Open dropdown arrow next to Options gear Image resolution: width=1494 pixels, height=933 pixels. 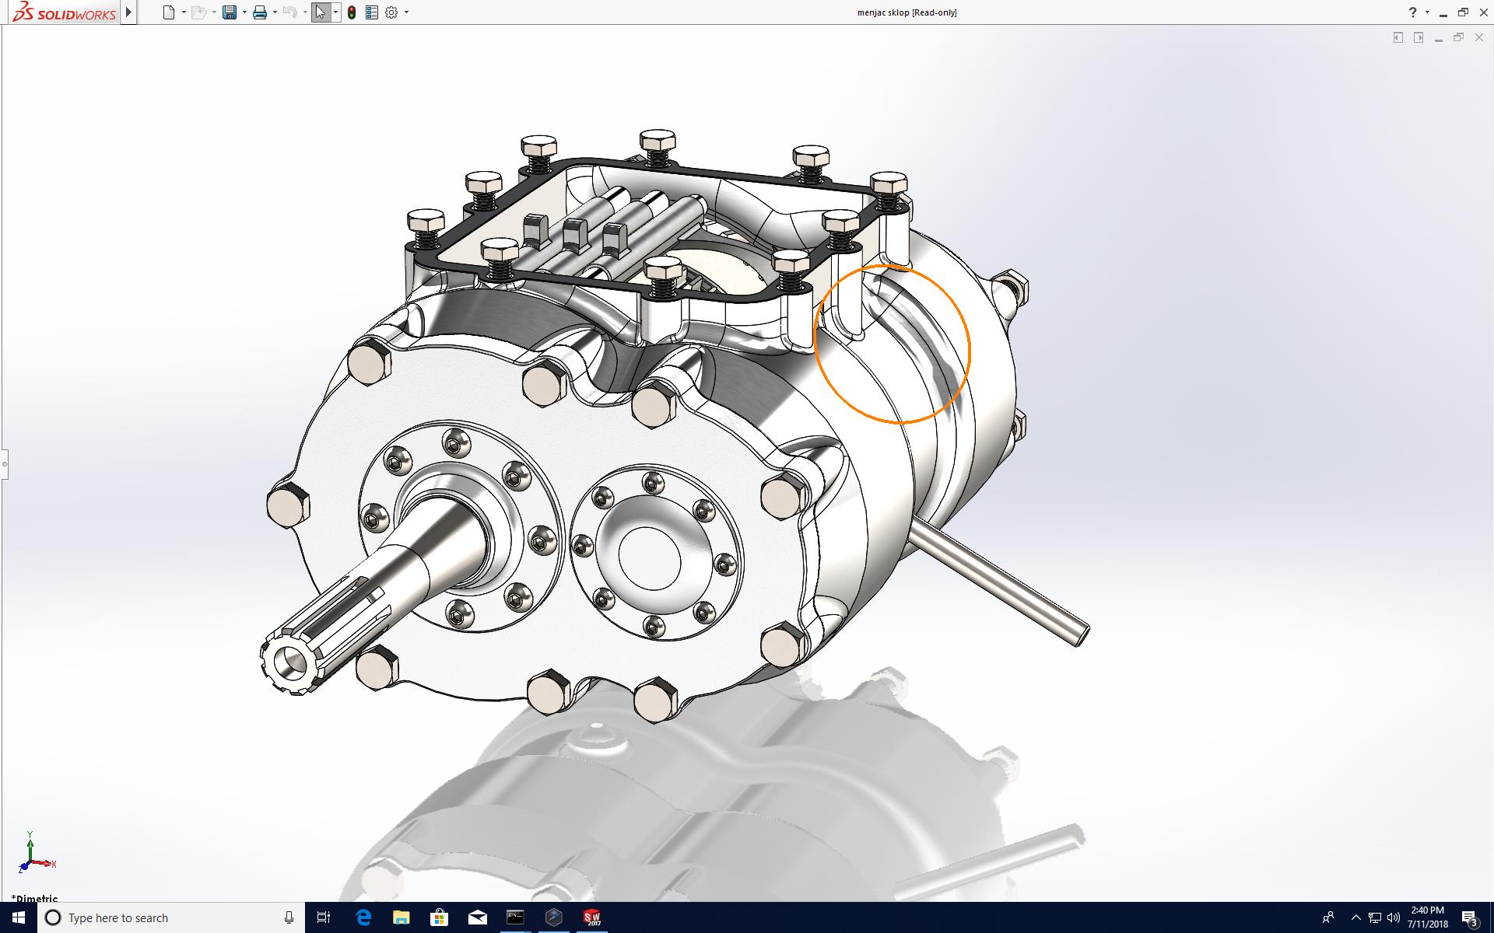[x=406, y=12]
